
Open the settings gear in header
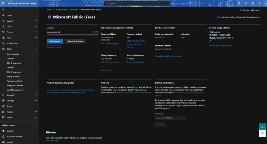[253, 3]
